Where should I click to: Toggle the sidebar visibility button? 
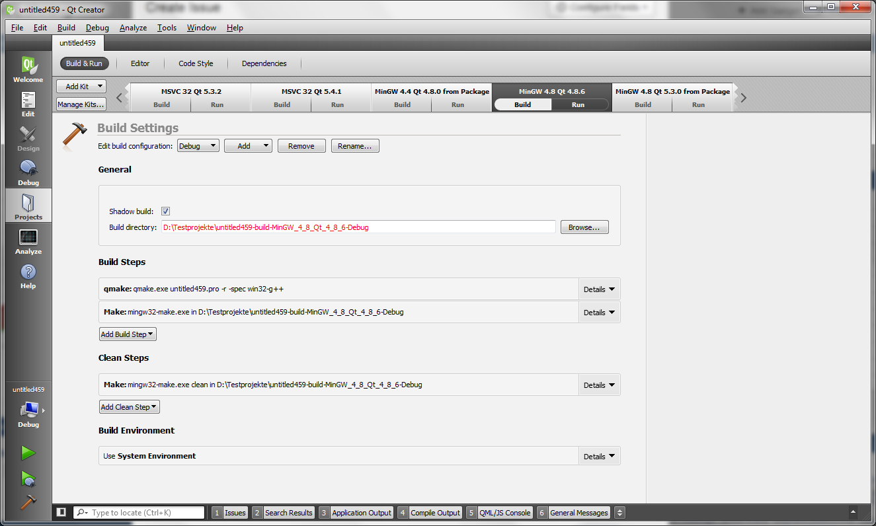pyautogui.click(x=61, y=512)
